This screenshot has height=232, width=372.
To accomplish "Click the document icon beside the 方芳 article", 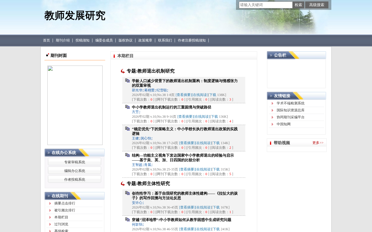I will (127, 107).
